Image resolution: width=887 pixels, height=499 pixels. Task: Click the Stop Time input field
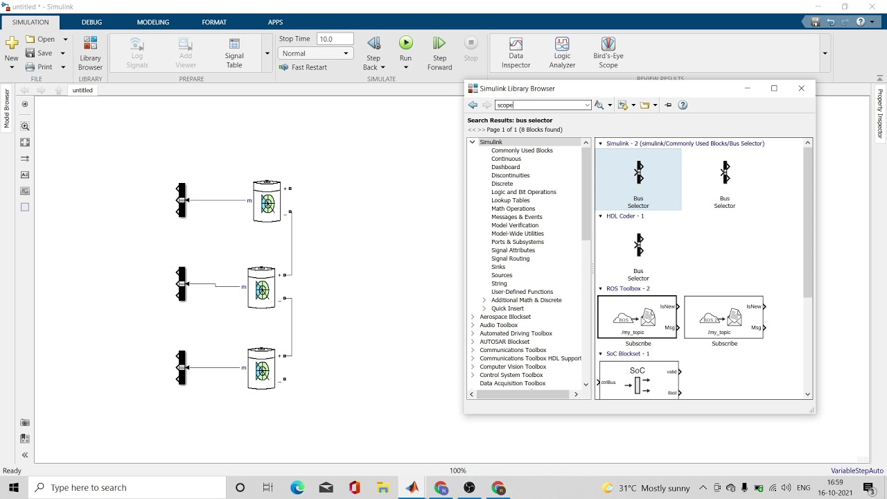click(x=335, y=39)
